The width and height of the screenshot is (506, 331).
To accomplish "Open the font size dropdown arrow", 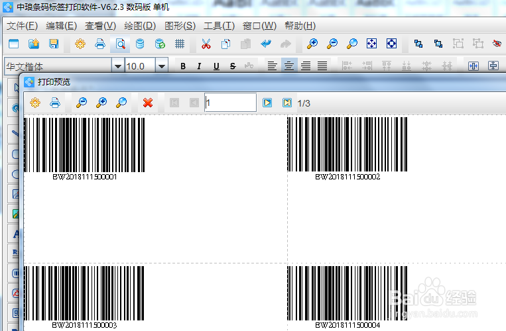I will tap(162, 66).
